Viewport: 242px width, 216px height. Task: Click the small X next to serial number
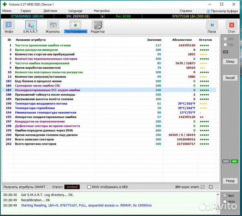click(102, 16)
